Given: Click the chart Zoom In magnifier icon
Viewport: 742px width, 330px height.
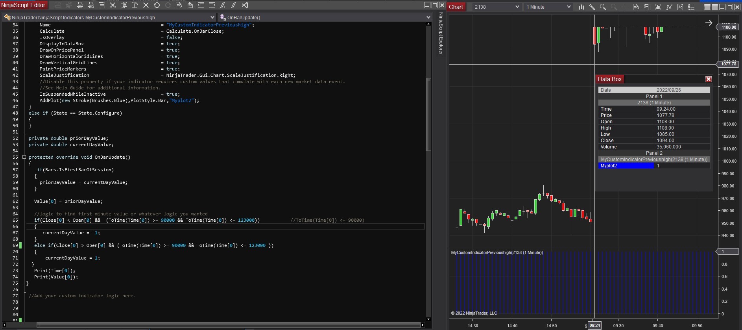Looking at the screenshot, I should pyautogui.click(x=603, y=7).
